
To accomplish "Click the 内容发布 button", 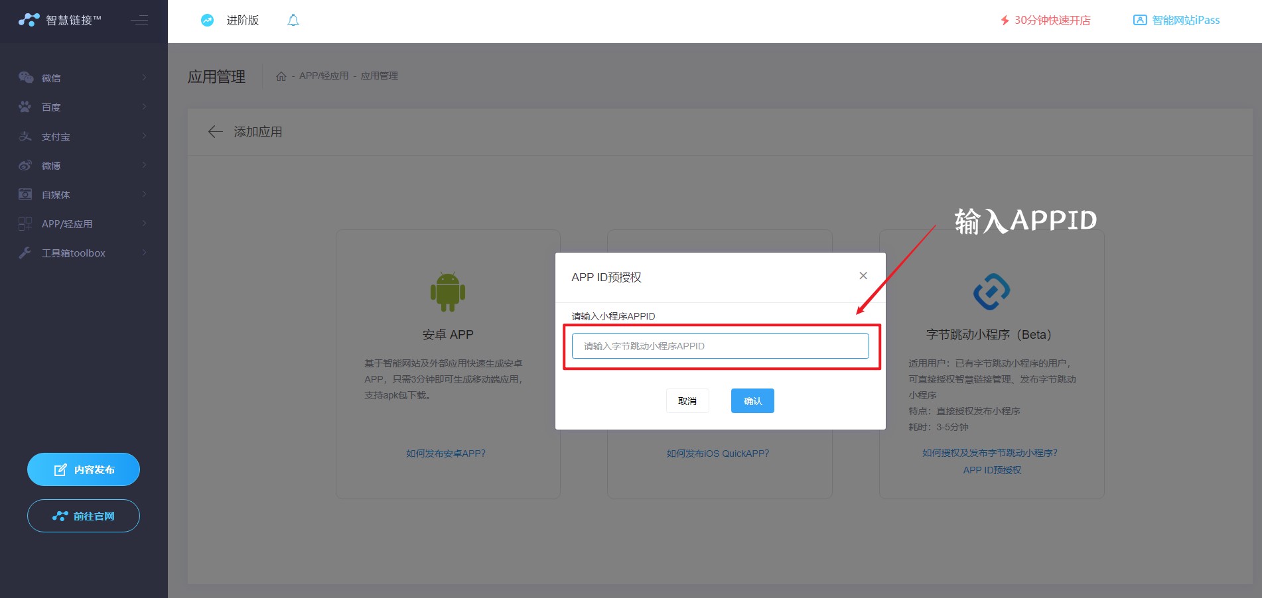I will [x=84, y=469].
